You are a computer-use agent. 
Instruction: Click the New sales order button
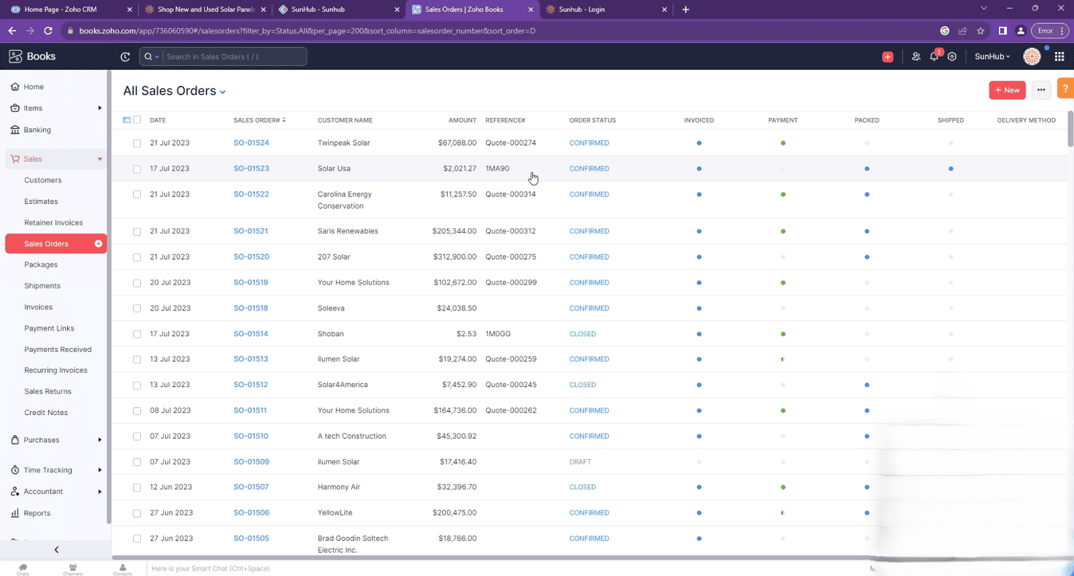click(x=1007, y=90)
